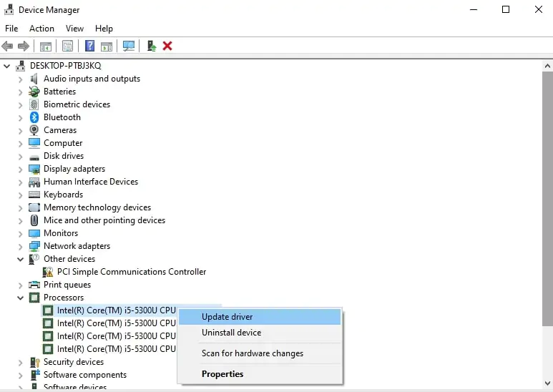The height and width of the screenshot is (392, 553).
Task: Click PCI Simple Communications Controller warning icon
Action: 48,272
